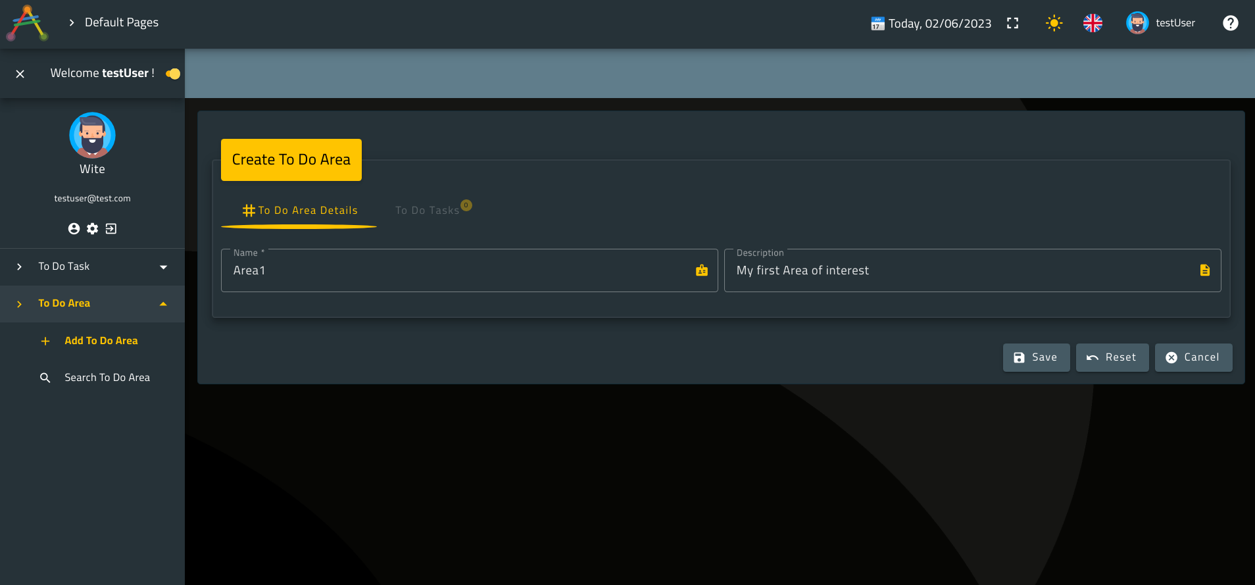Screen dimensions: 1255x585
Task: Open language selector UK flag
Action: [1093, 24]
